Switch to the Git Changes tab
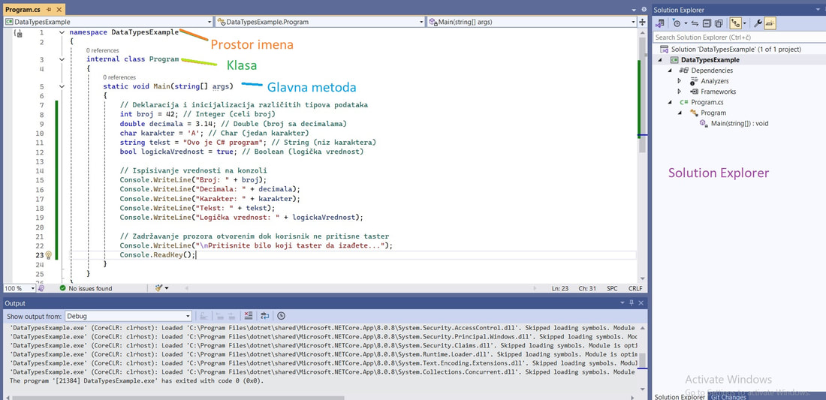The width and height of the screenshot is (826, 400). click(x=728, y=397)
